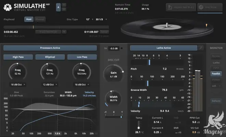The height and width of the screenshot is (137, 226).
Task: Open the Hifi monitor dropdown
Action: tap(216, 86)
